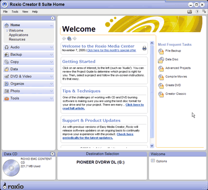The image size is (208, 190).
Task: Expand the Audio section arrow
Action: pyautogui.click(x=51, y=47)
